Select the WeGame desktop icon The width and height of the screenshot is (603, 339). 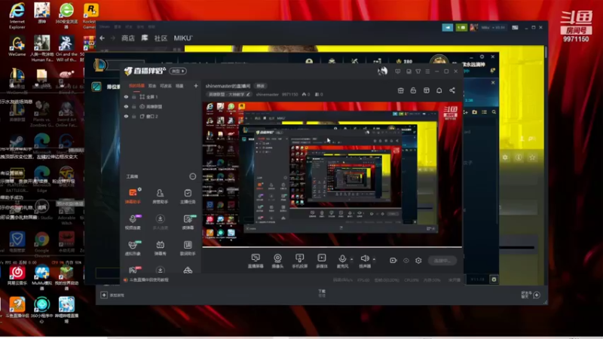point(17,46)
